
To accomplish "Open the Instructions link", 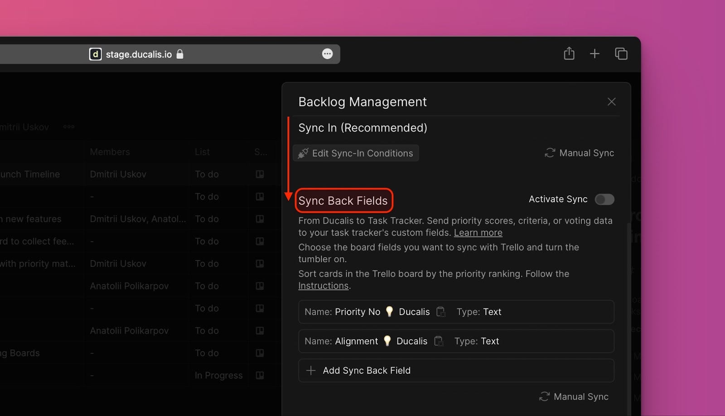I will [x=323, y=286].
